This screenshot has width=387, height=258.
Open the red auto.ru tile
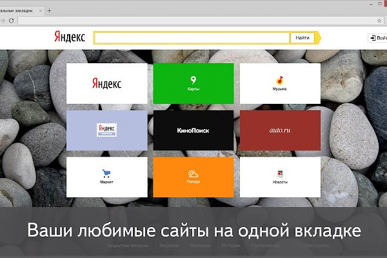coord(280,130)
